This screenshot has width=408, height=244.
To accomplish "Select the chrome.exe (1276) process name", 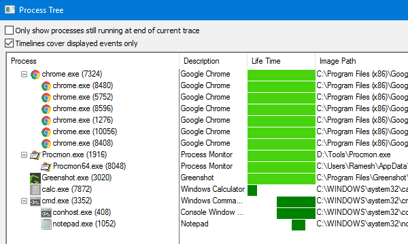I will pos(83,121).
